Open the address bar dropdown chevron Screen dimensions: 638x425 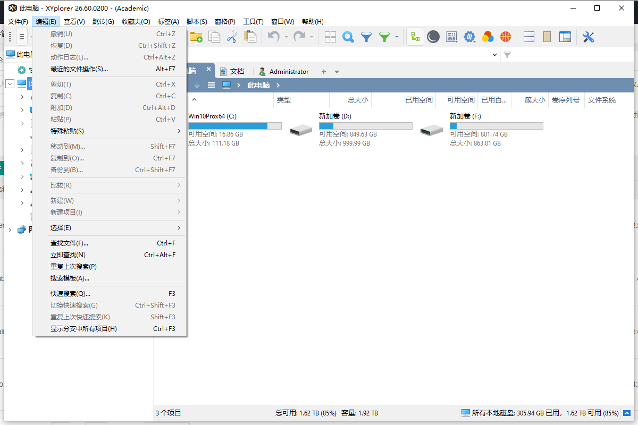point(495,55)
